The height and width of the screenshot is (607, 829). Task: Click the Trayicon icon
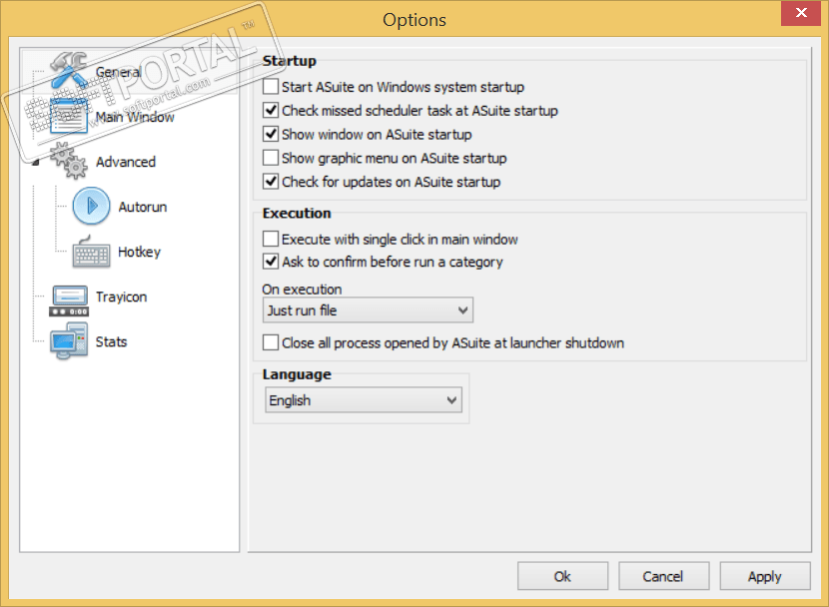68,297
